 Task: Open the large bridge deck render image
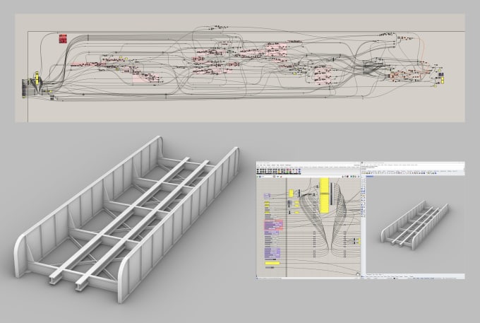(x=127, y=219)
